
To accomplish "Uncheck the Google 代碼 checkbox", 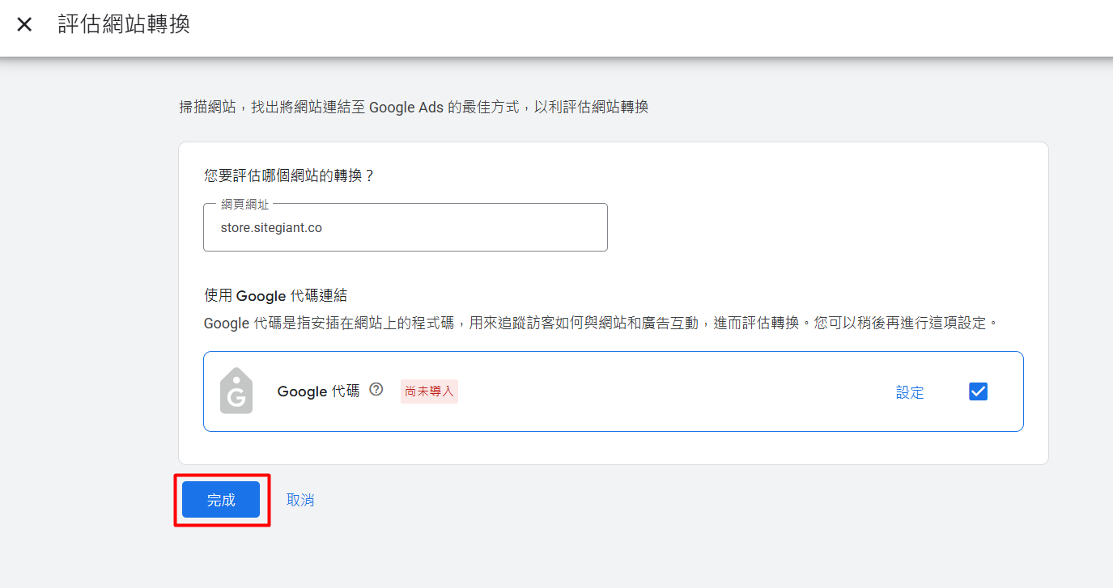I will click(x=978, y=391).
